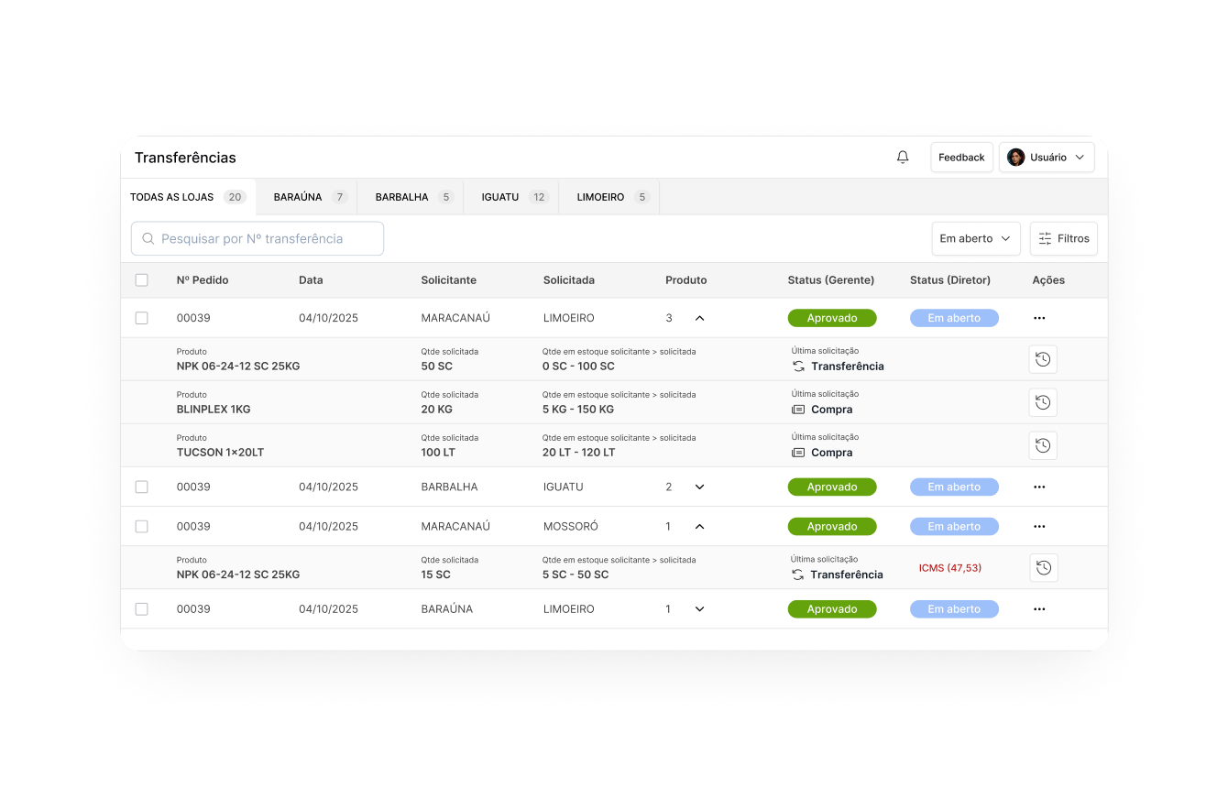Click Em aberto badge on MARACANAÚ to LIMOEIRO row
Viewport: 1228px width, 788px height.
coord(954,318)
